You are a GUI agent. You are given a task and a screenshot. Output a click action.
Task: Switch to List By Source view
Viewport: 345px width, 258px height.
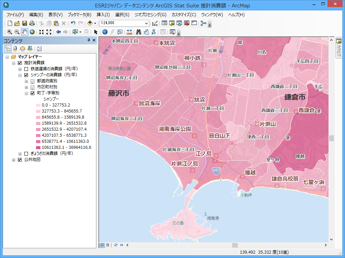point(15,48)
